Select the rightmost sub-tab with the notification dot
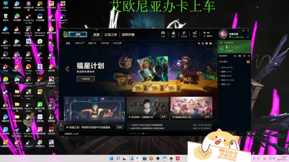Viewport: 289px width, 162px height. click(x=117, y=43)
